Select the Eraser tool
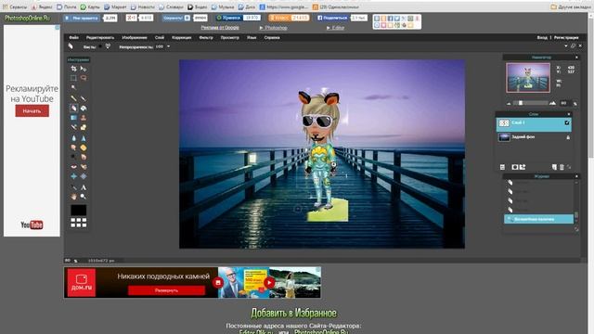The image size is (594, 334). pos(73,108)
